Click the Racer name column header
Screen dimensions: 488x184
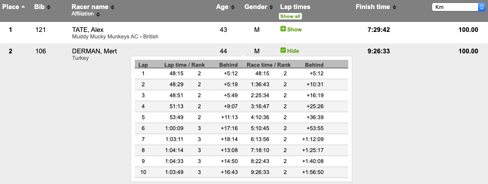pyautogui.click(x=90, y=7)
